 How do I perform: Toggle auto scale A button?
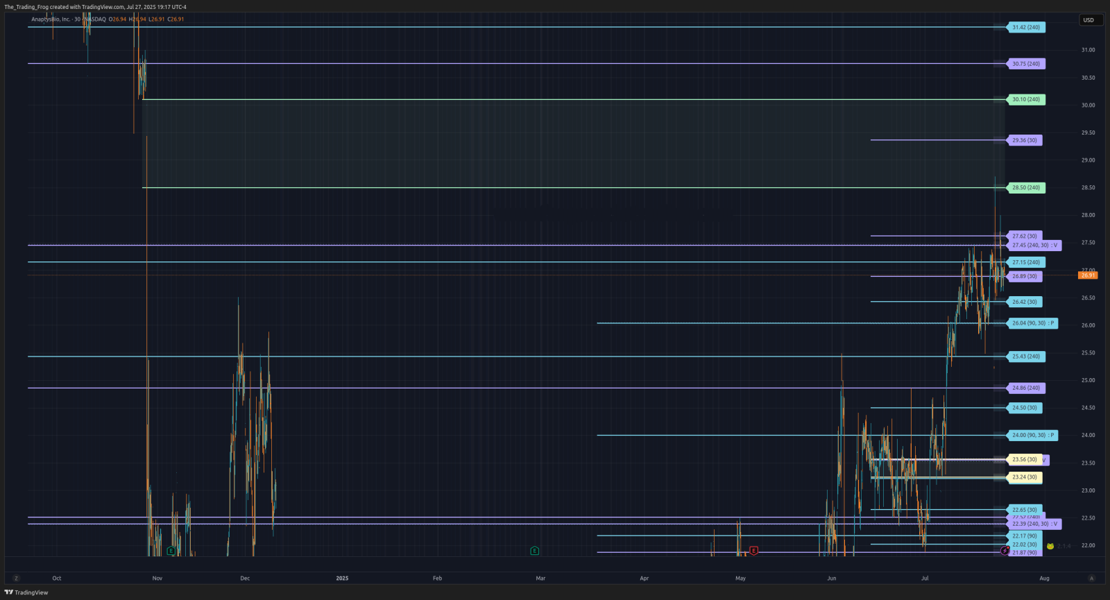click(1091, 578)
